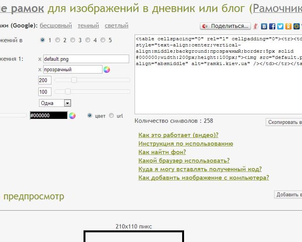Click the default.png image input field
The image size is (302, 242).
[x=86, y=59]
